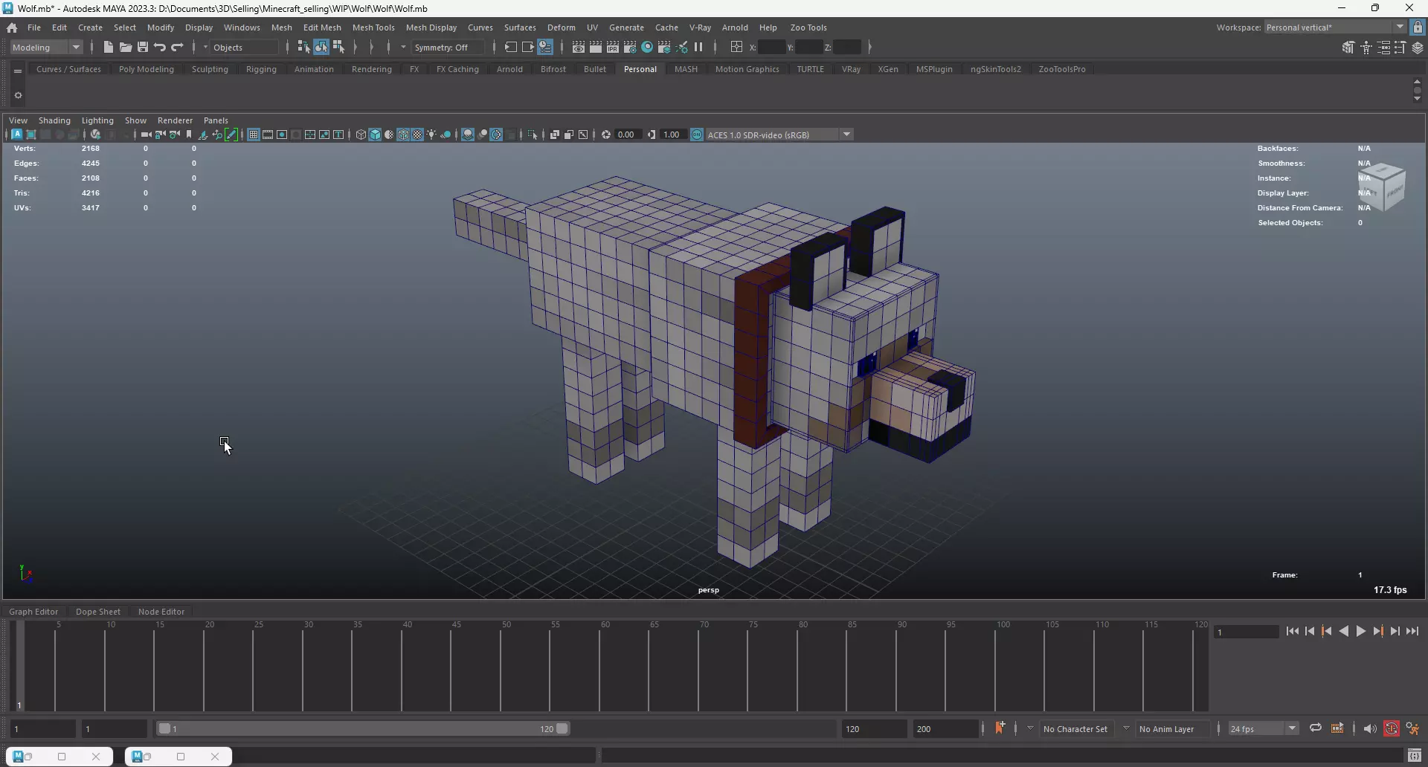Choose Select by component type mode icon
The image size is (1428, 767).
point(339,48)
